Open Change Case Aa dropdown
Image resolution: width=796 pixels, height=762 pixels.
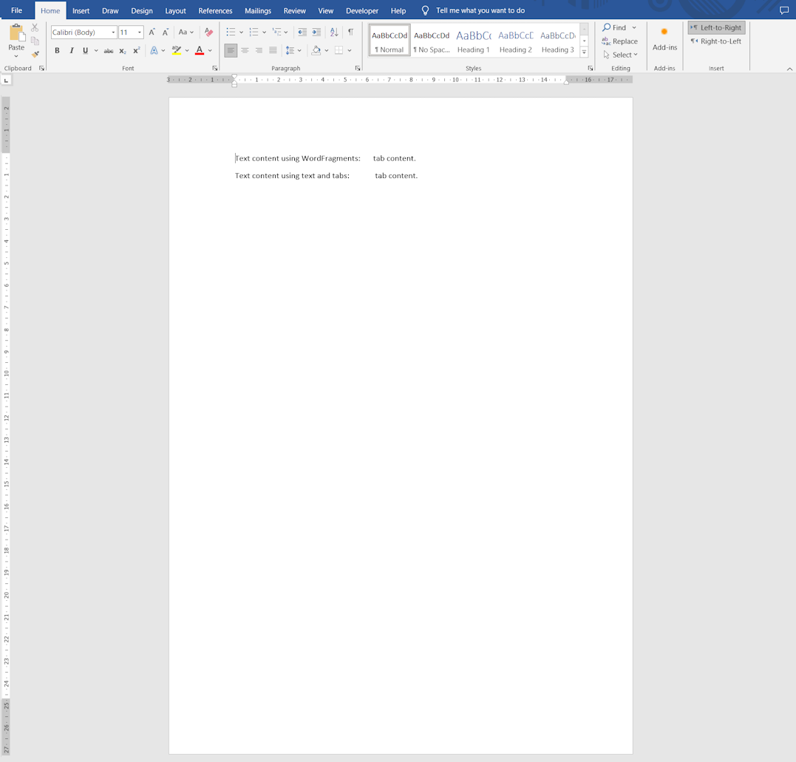coord(186,32)
